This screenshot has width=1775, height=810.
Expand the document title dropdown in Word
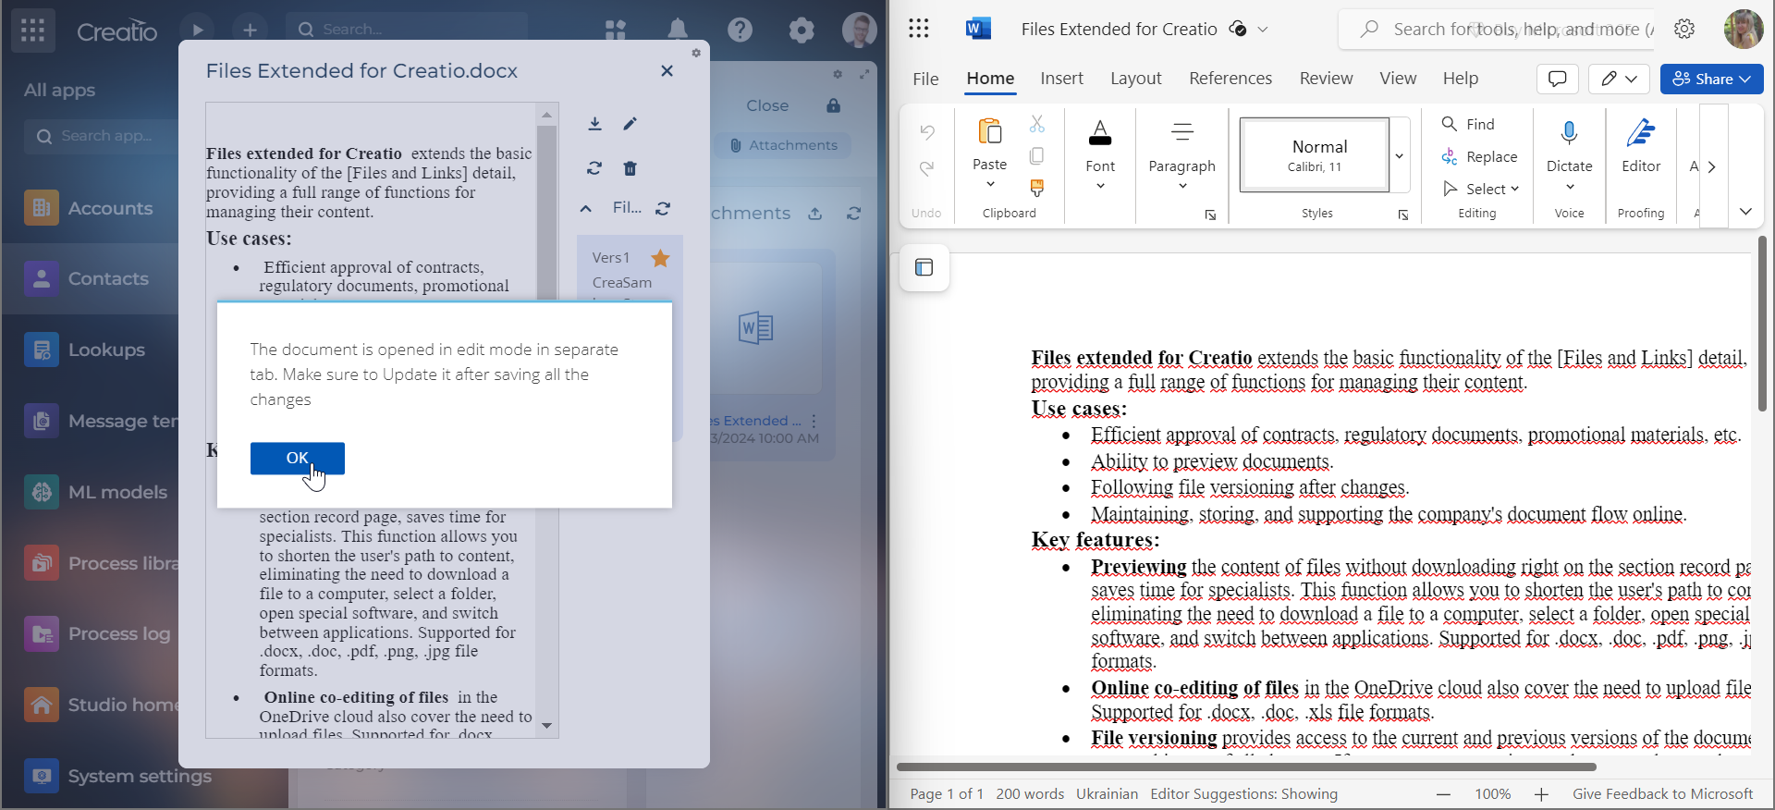[x=1263, y=30]
